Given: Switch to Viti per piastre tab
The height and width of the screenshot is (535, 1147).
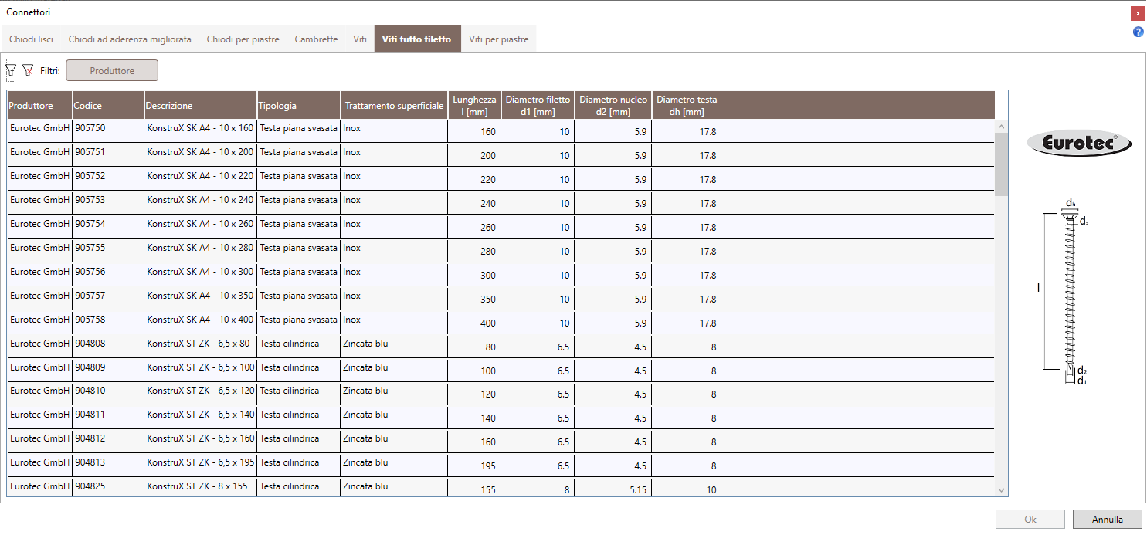Looking at the screenshot, I should [499, 39].
